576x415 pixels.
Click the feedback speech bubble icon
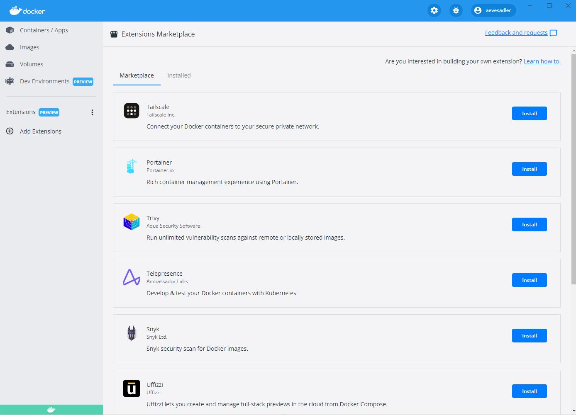(553, 33)
